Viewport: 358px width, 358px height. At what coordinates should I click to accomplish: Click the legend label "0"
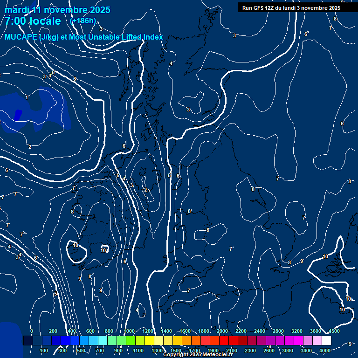[32, 331]
